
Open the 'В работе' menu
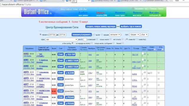point(83,13)
